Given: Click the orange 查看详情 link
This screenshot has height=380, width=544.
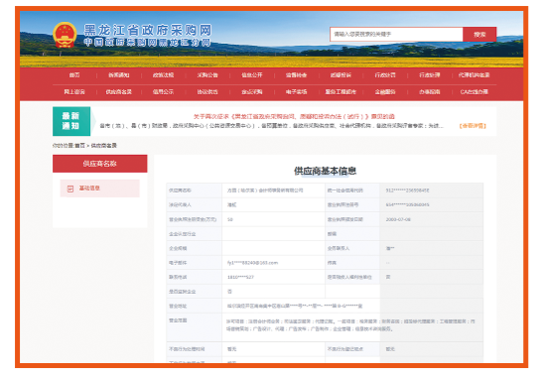Looking at the screenshot, I should (473, 126).
